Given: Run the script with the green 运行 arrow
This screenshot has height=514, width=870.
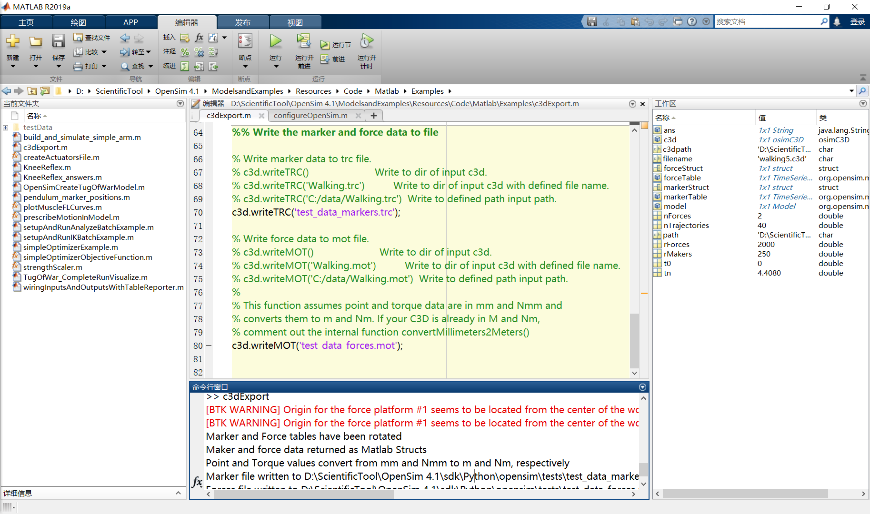Looking at the screenshot, I should (275, 41).
